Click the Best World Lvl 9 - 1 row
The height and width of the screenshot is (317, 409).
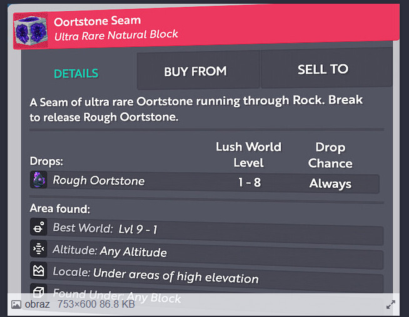pyautogui.click(x=206, y=231)
